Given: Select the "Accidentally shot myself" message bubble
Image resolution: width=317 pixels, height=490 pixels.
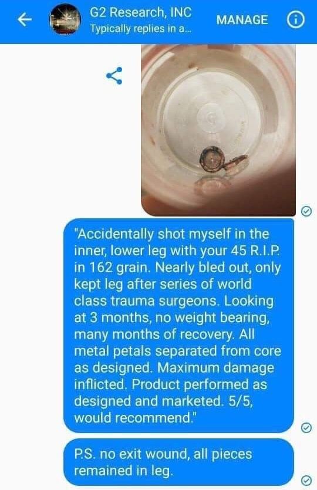Looking at the screenshot, I should (178, 326).
